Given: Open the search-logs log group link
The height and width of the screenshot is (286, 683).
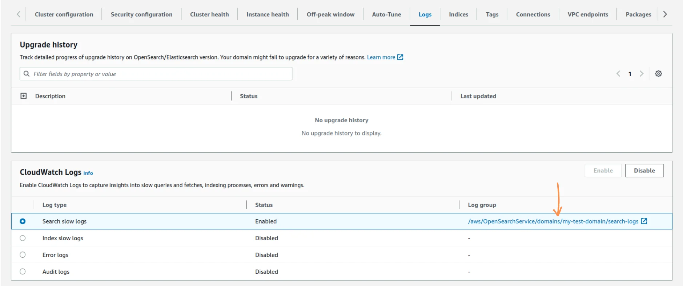Looking at the screenshot, I should [553, 221].
